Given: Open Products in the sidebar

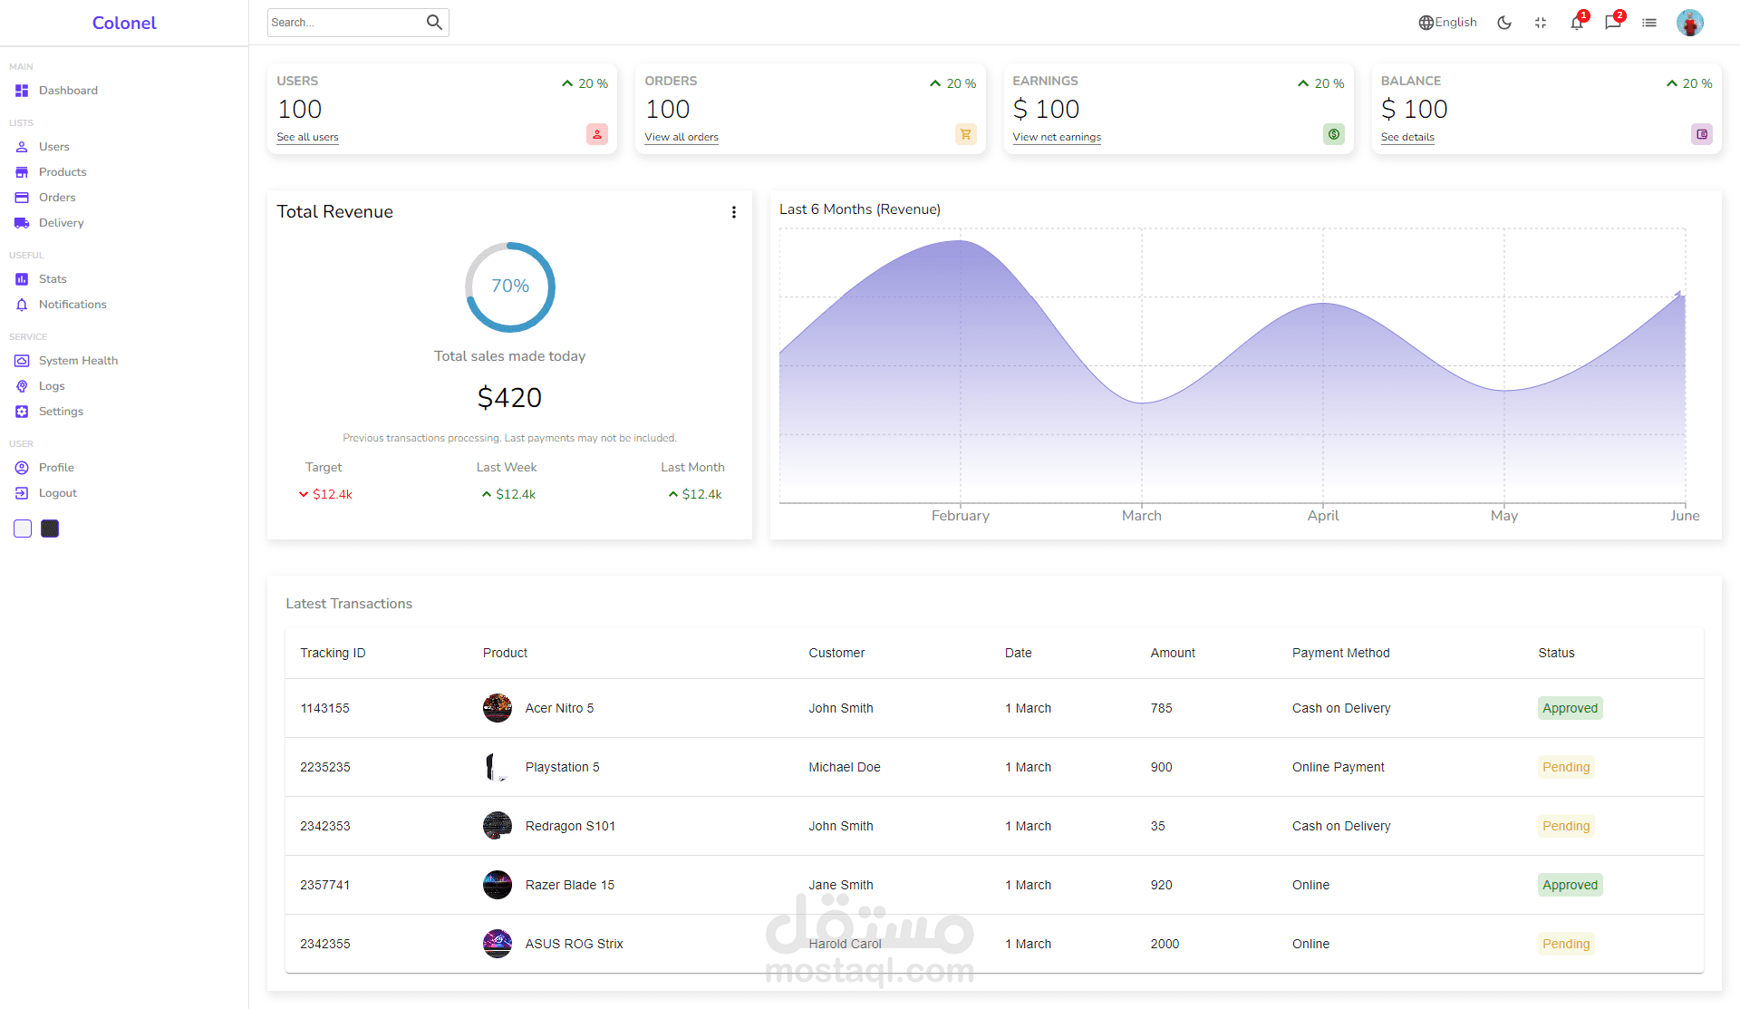Looking at the screenshot, I should click(x=63, y=172).
